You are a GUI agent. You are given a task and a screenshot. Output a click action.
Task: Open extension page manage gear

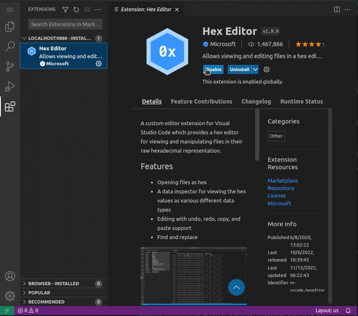[266, 69]
